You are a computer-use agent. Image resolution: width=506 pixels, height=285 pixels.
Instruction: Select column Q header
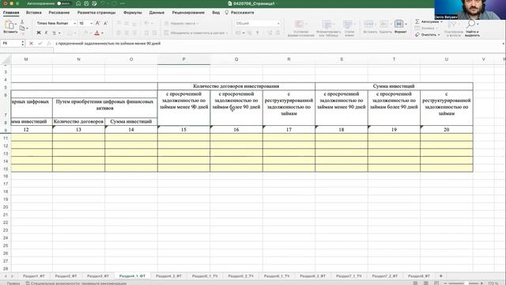(236, 59)
